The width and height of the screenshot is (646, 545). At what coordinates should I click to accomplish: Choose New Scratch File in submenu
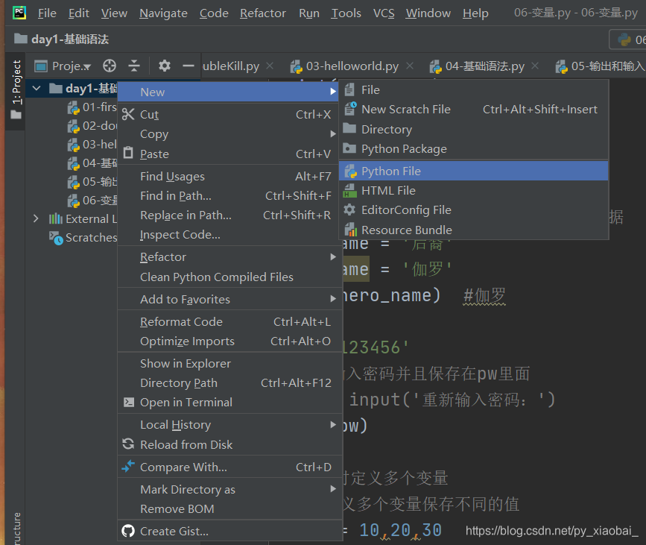tap(474, 110)
